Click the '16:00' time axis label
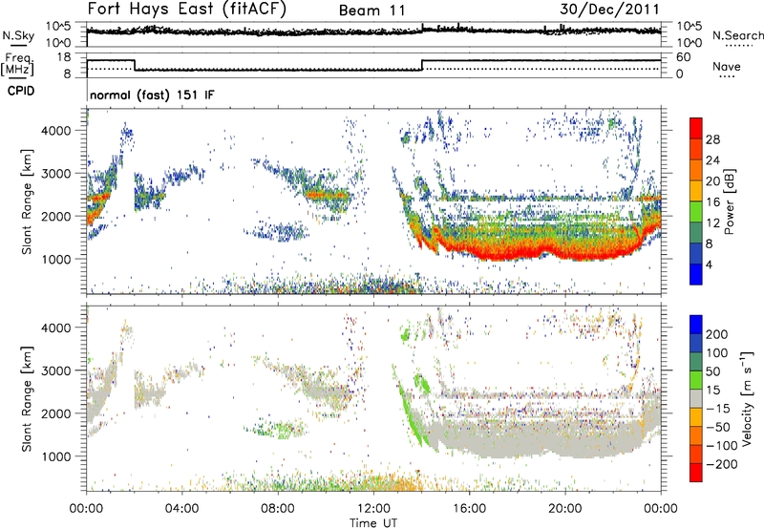The height and width of the screenshot is (529, 764). 469,508
